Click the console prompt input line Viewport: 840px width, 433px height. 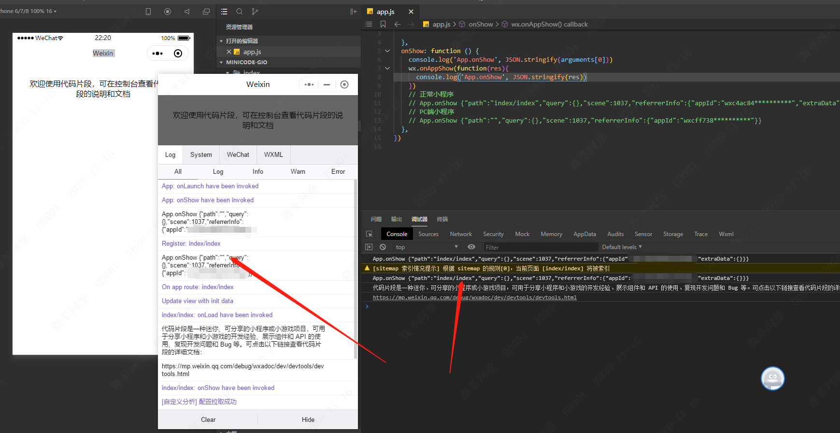click(x=601, y=307)
